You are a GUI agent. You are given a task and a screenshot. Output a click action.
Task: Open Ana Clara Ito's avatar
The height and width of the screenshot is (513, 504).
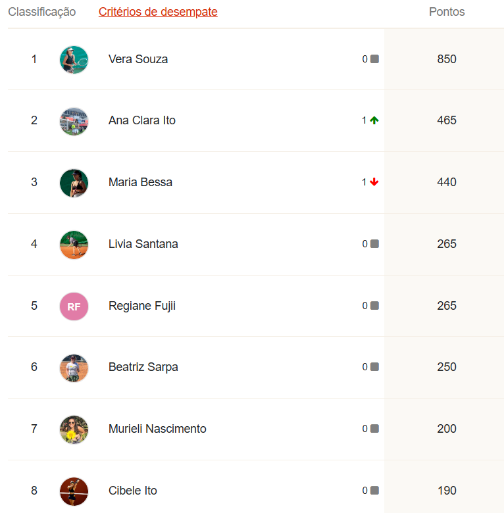74,122
